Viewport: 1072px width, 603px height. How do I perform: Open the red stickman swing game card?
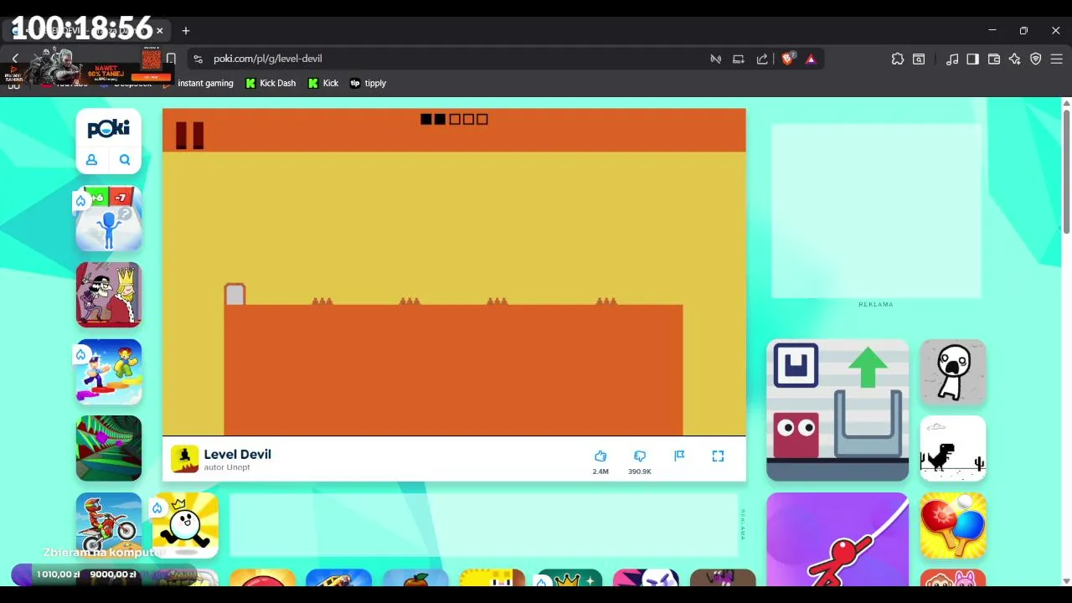tap(837, 539)
